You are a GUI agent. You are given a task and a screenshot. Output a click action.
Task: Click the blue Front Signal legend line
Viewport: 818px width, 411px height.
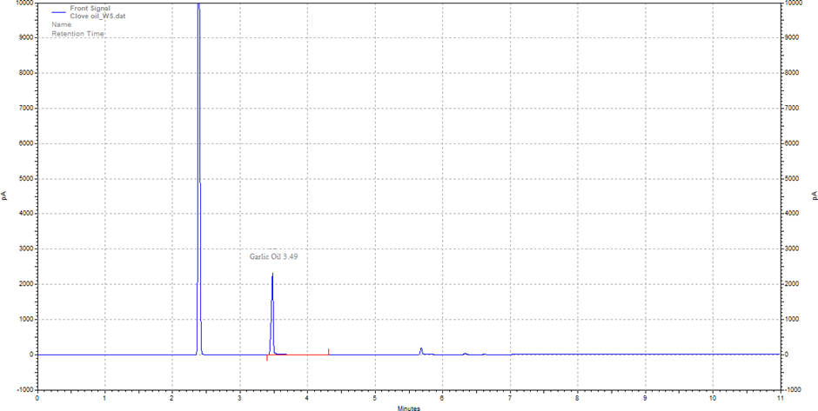58,13
